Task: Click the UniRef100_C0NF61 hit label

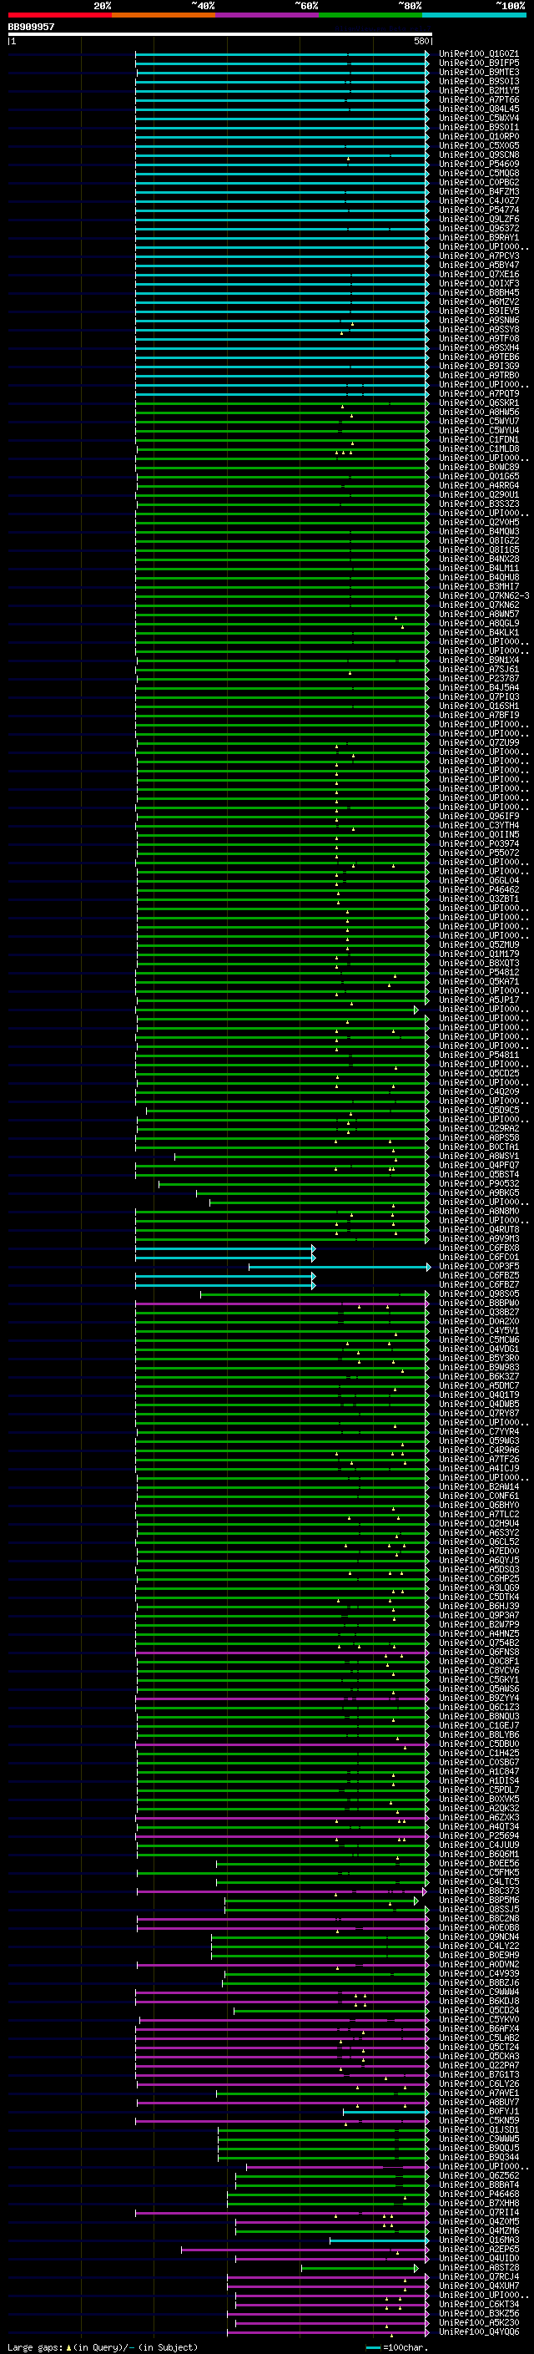Action: pos(479,1496)
